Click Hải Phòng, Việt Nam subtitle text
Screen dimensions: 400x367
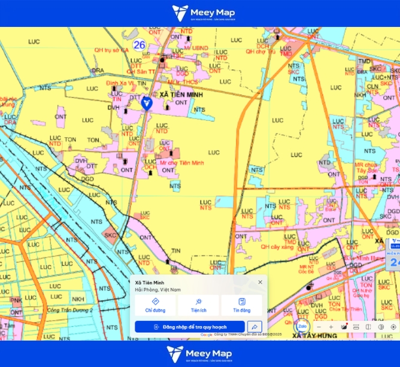click(157, 290)
